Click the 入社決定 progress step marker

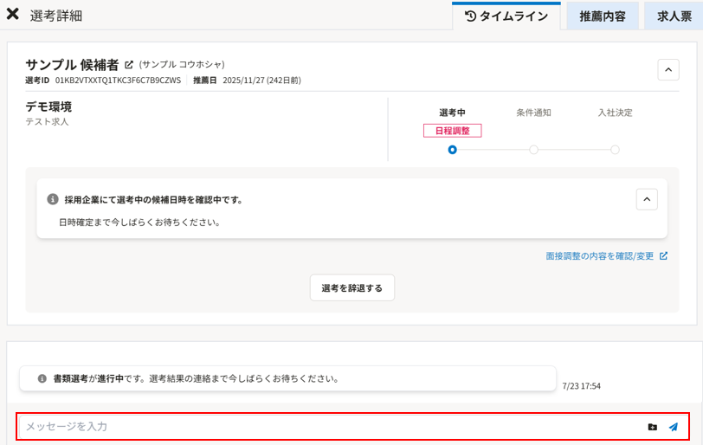(x=615, y=150)
